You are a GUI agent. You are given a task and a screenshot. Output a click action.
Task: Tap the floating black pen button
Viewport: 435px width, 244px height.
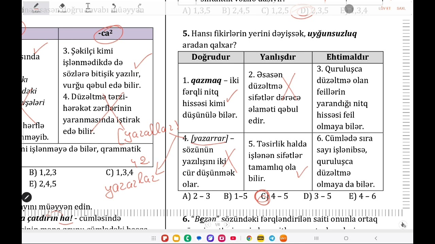pyautogui.click(x=27, y=197)
